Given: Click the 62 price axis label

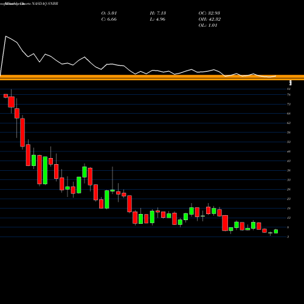Looking at the screenshot, I should (289, 123).
